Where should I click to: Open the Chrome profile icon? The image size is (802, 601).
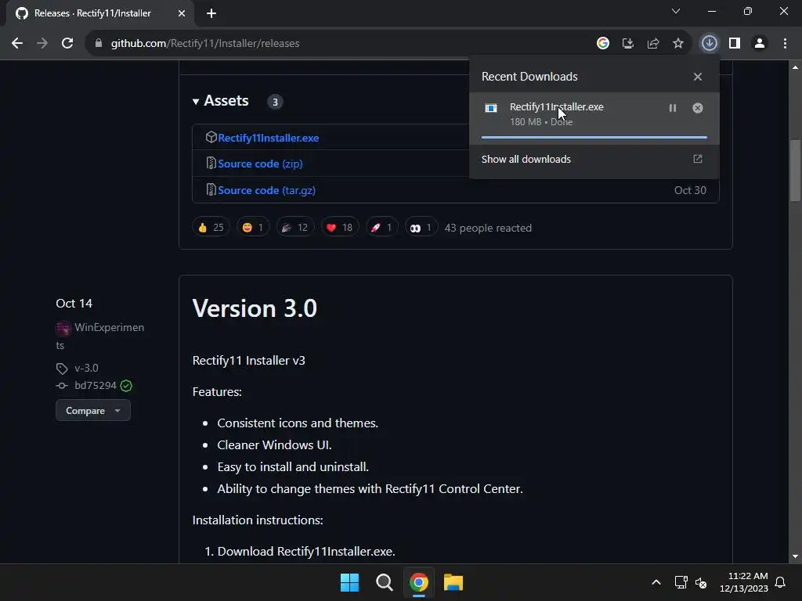[760, 44]
